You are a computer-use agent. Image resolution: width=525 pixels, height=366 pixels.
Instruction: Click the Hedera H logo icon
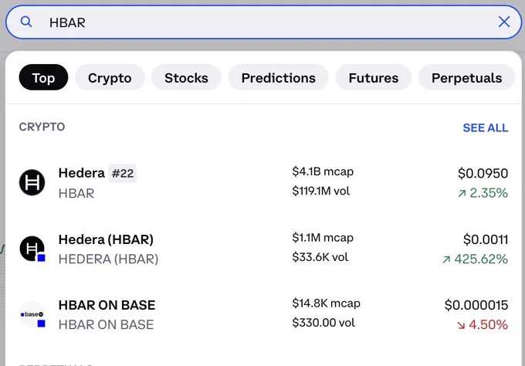[x=32, y=182]
